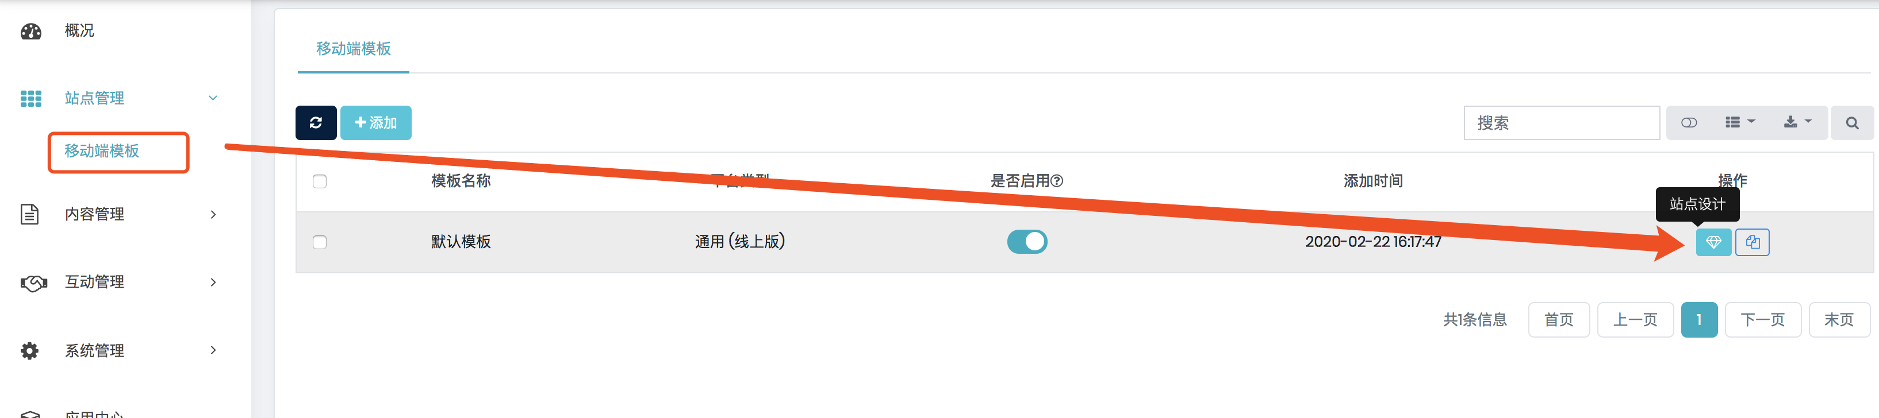Check the select-all header checkbox

pos(320,181)
